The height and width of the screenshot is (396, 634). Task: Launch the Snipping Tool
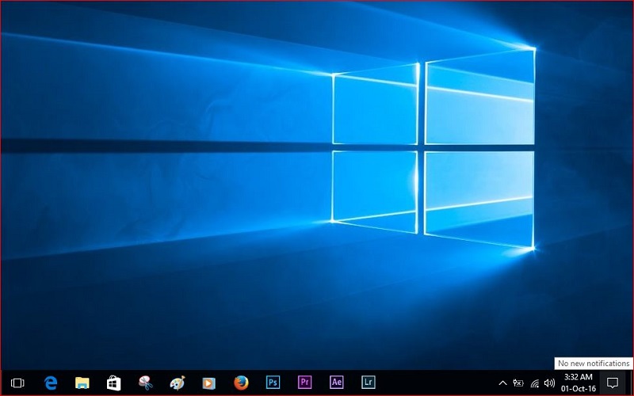point(146,383)
